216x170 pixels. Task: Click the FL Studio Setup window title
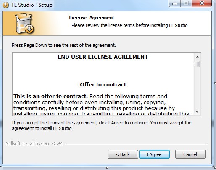[x=32, y=5]
